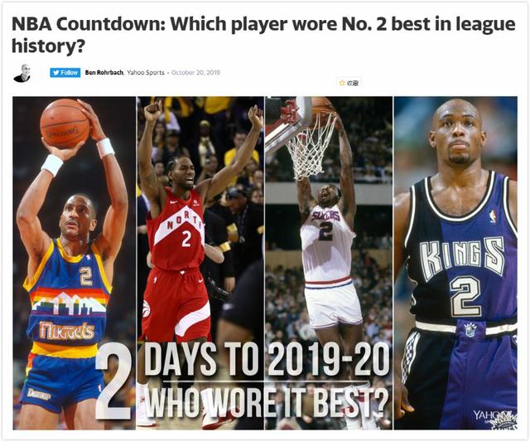
Task: Open the Yahoo Sports source link
Action: coord(146,72)
